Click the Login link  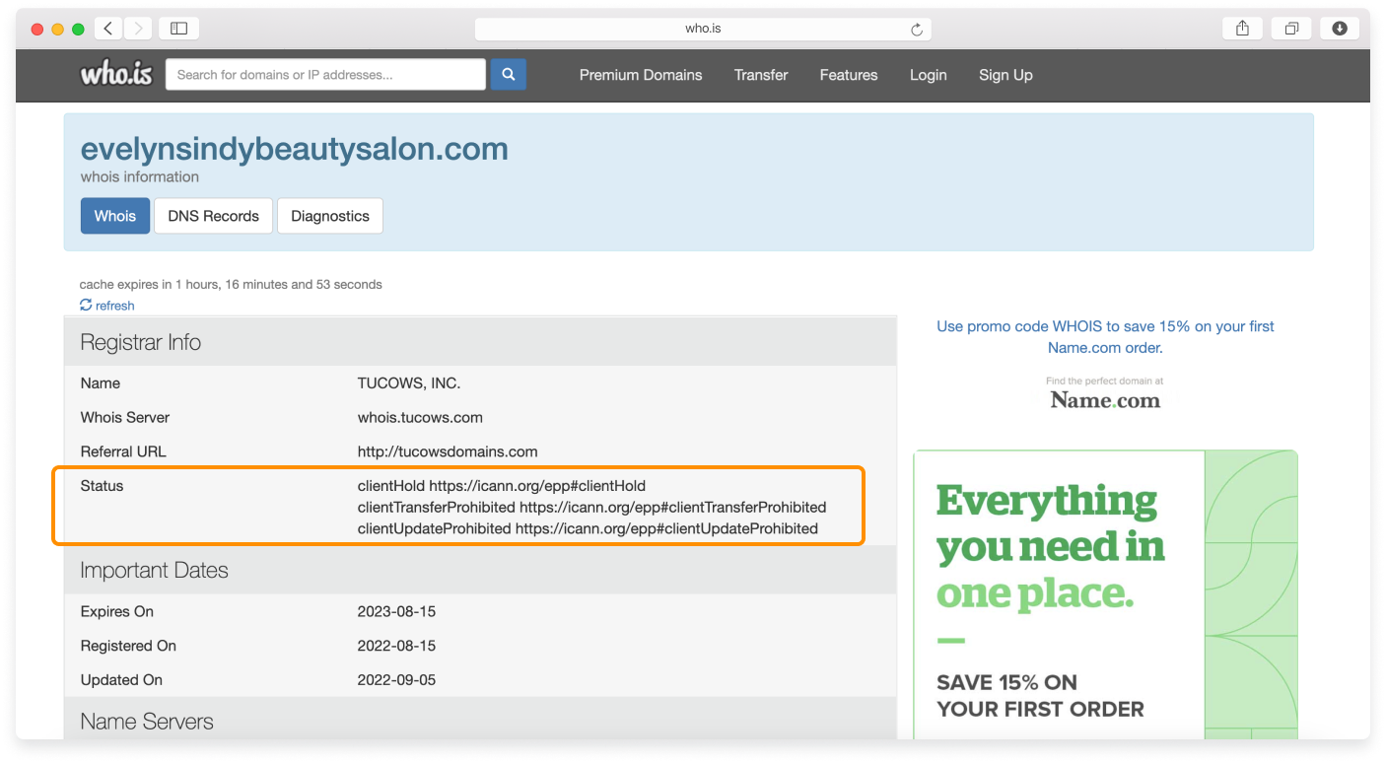tap(928, 75)
